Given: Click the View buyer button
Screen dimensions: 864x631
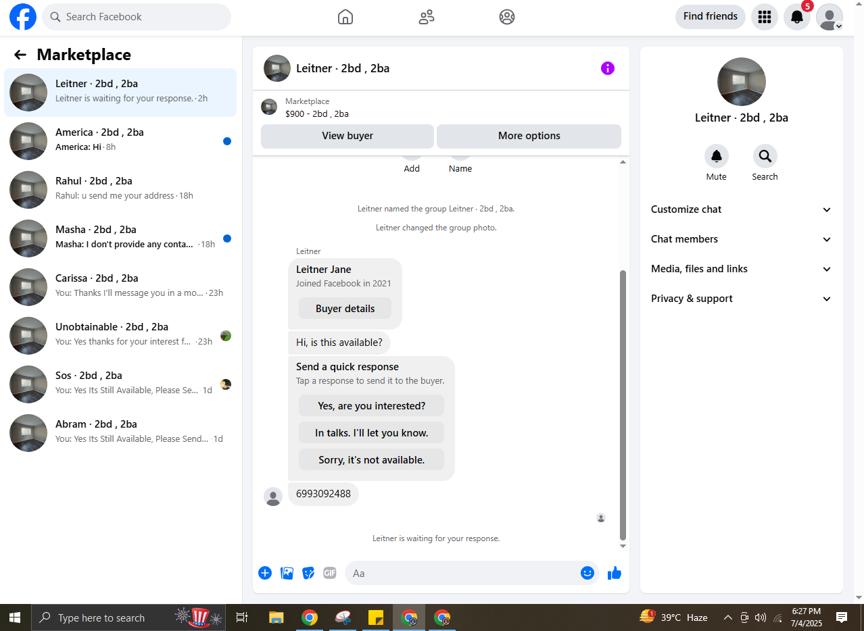Looking at the screenshot, I should (347, 136).
